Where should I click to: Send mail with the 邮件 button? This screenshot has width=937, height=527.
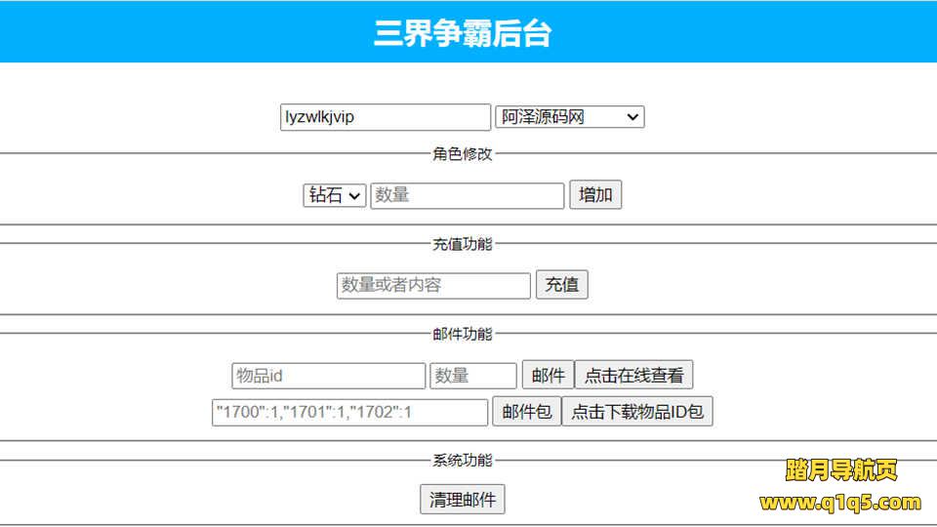[x=548, y=376]
